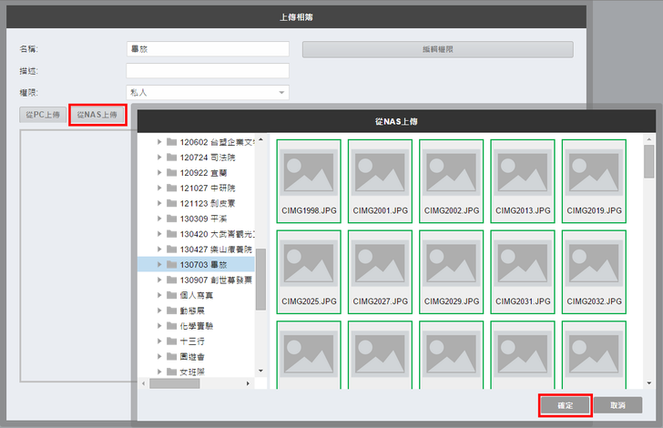The image size is (663, 428).
Task: Select the CIMG2025.JPG image placeholder icon
Action: 309,263
